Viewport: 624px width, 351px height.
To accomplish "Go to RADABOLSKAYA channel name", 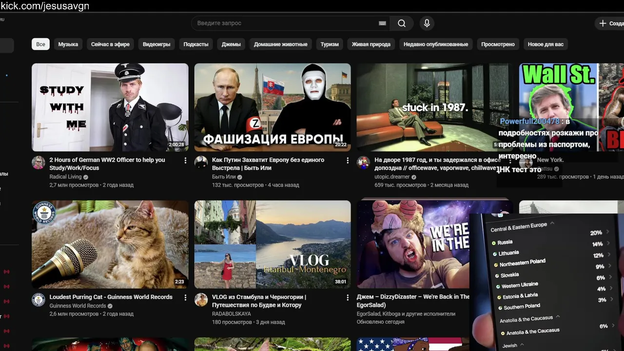I will click(232, 314).
